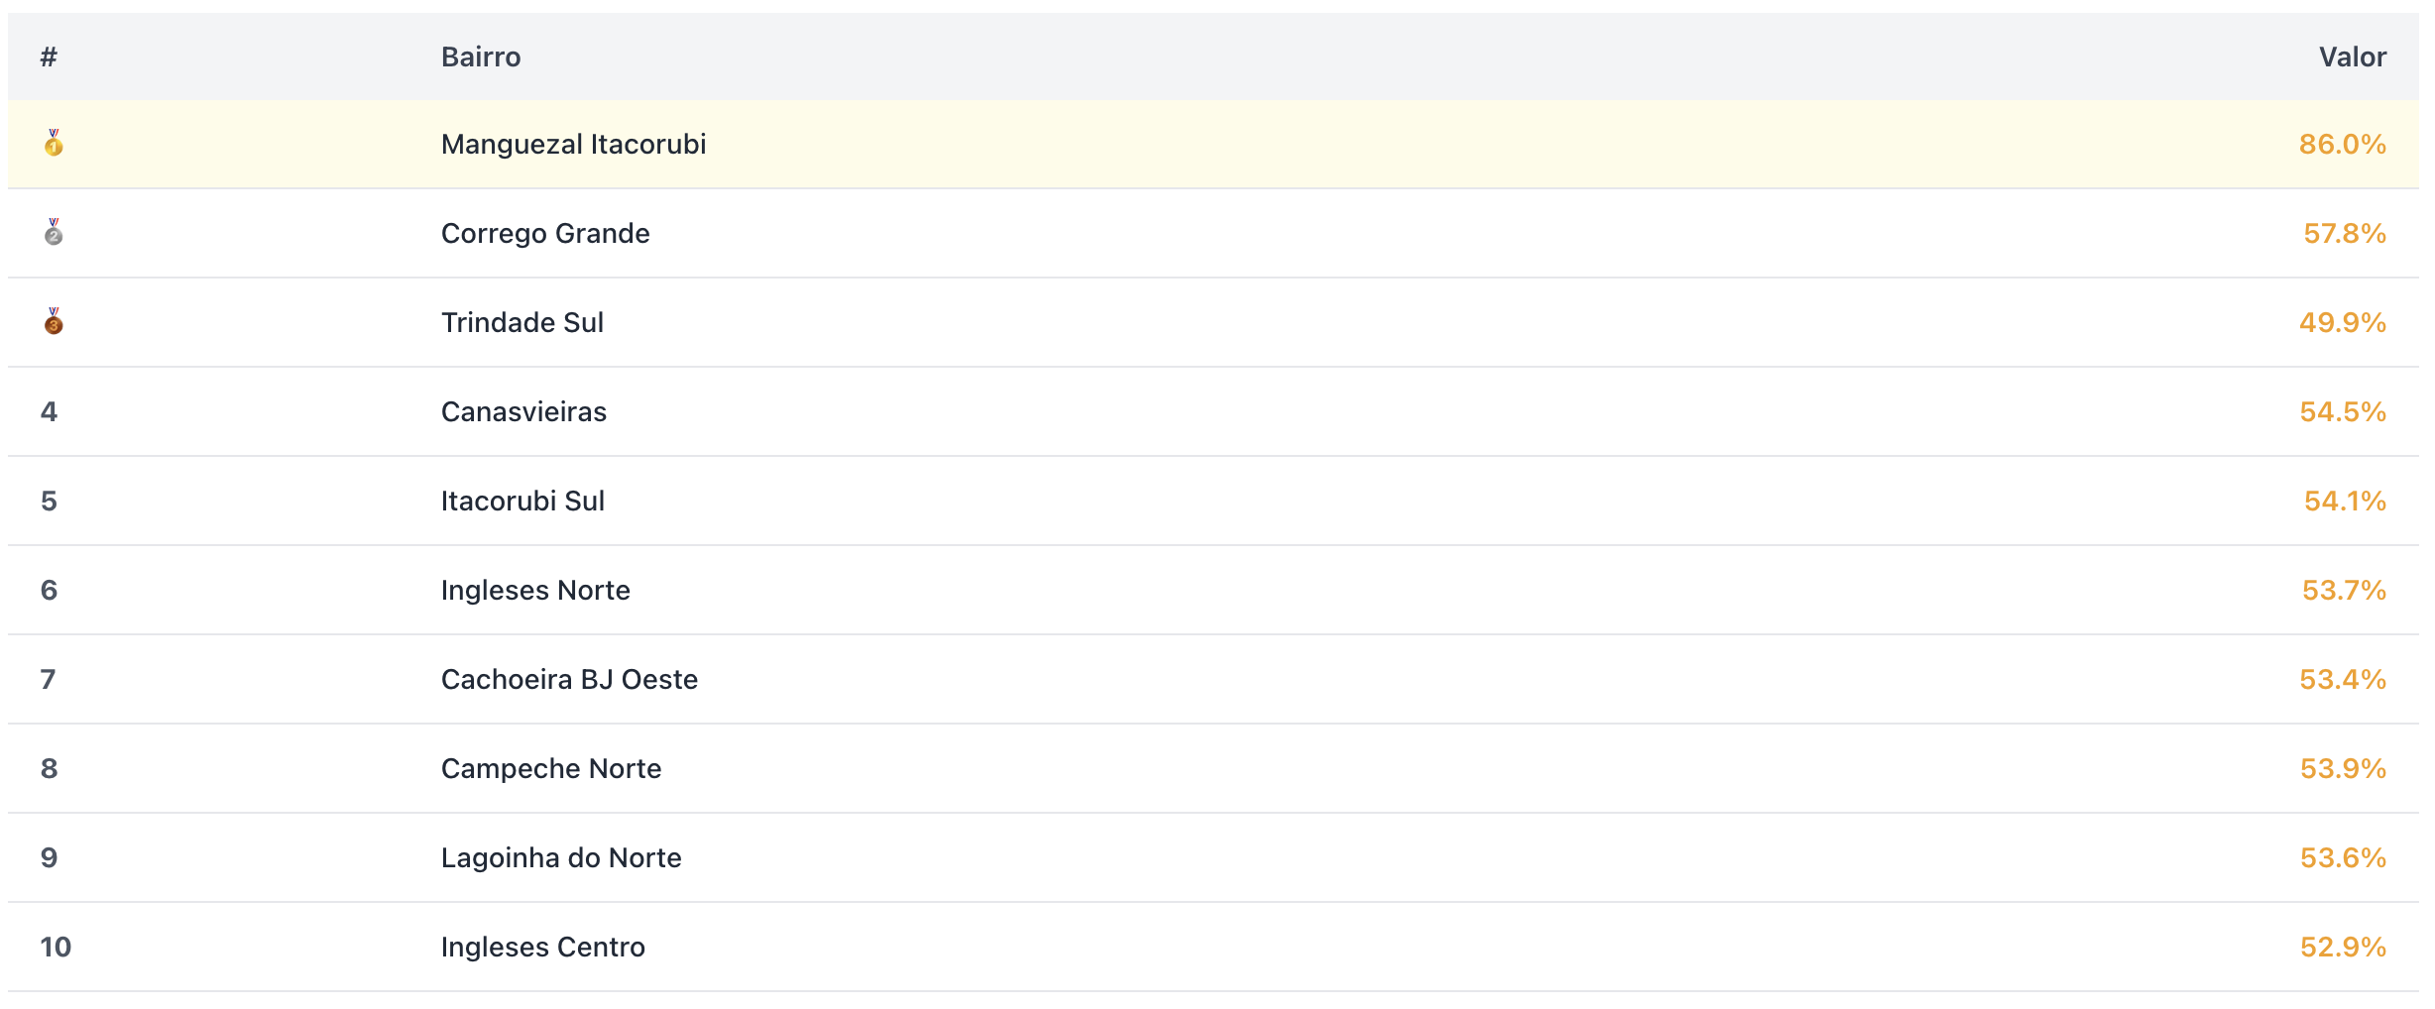The image size is (2435, 1009).
Task: Click the gold medal icon
Action: pyautogui.click(x=54, y=144)
